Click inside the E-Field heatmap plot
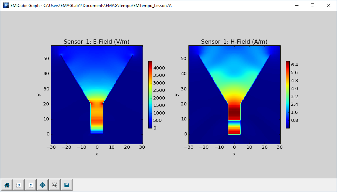This screenshot has width=337, height=192. [x=97, y=95]
